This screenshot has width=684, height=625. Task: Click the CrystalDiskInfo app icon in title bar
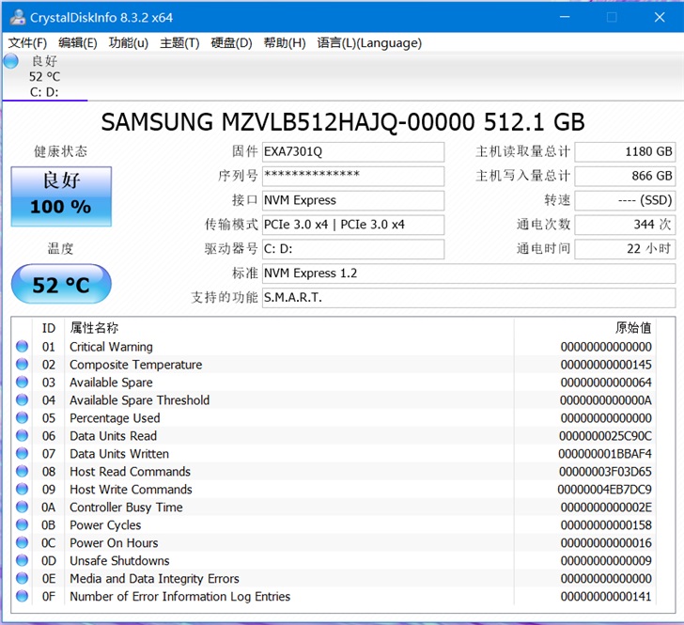pos(16,17)
